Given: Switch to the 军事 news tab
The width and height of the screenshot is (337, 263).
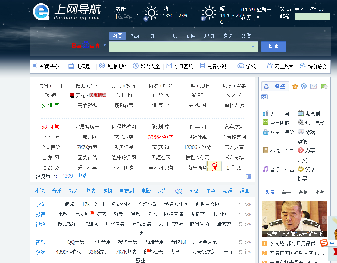Looking at the screenshot, I should tap(286, 192).
